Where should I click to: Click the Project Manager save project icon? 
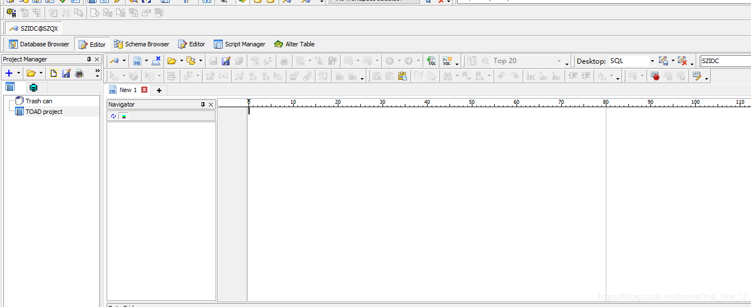(66, 73)
